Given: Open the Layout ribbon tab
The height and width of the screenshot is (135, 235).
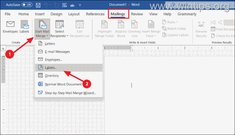Looking at the screenshot, I should (74, 14).
